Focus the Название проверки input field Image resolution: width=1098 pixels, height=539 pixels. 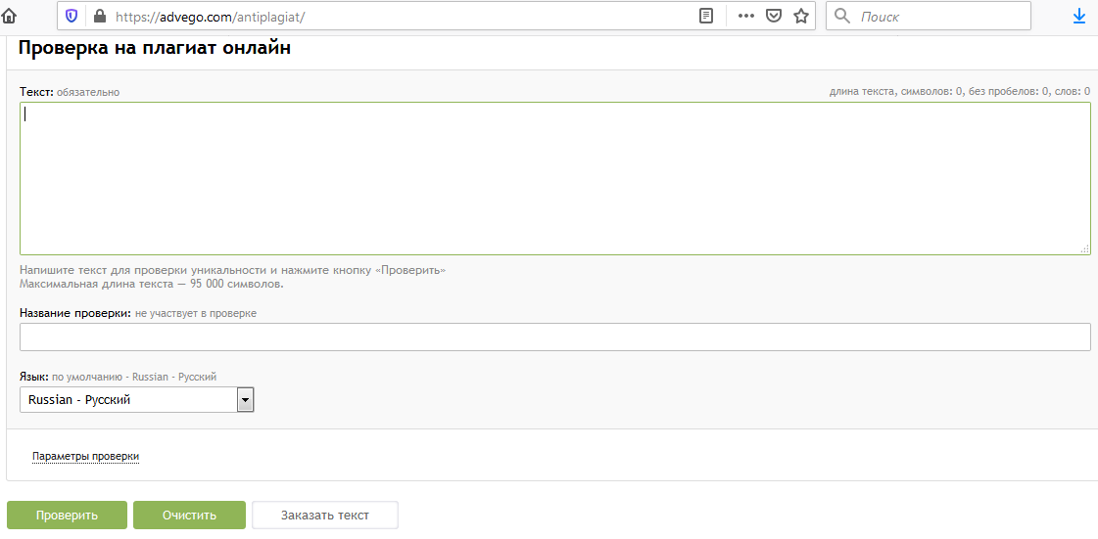coord(554,337)
